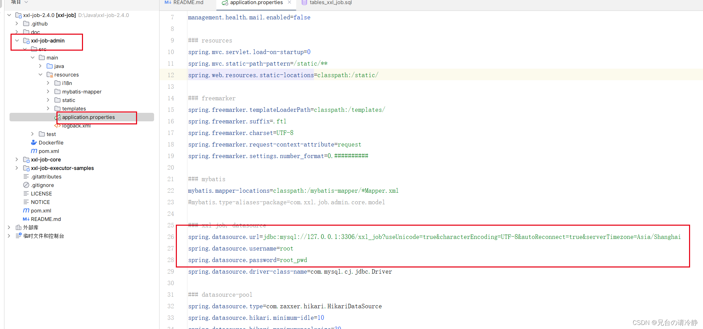Image resolution: width=703 pixels, height=329 pixels.
Task: Click the logback.xml file icon
Action: 57,126
